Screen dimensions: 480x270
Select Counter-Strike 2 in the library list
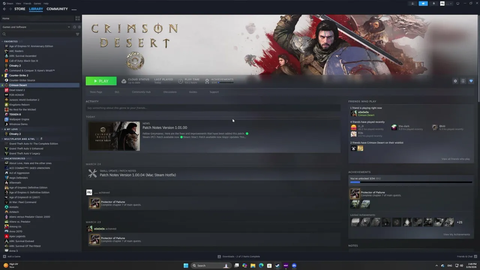click(19, 75)
